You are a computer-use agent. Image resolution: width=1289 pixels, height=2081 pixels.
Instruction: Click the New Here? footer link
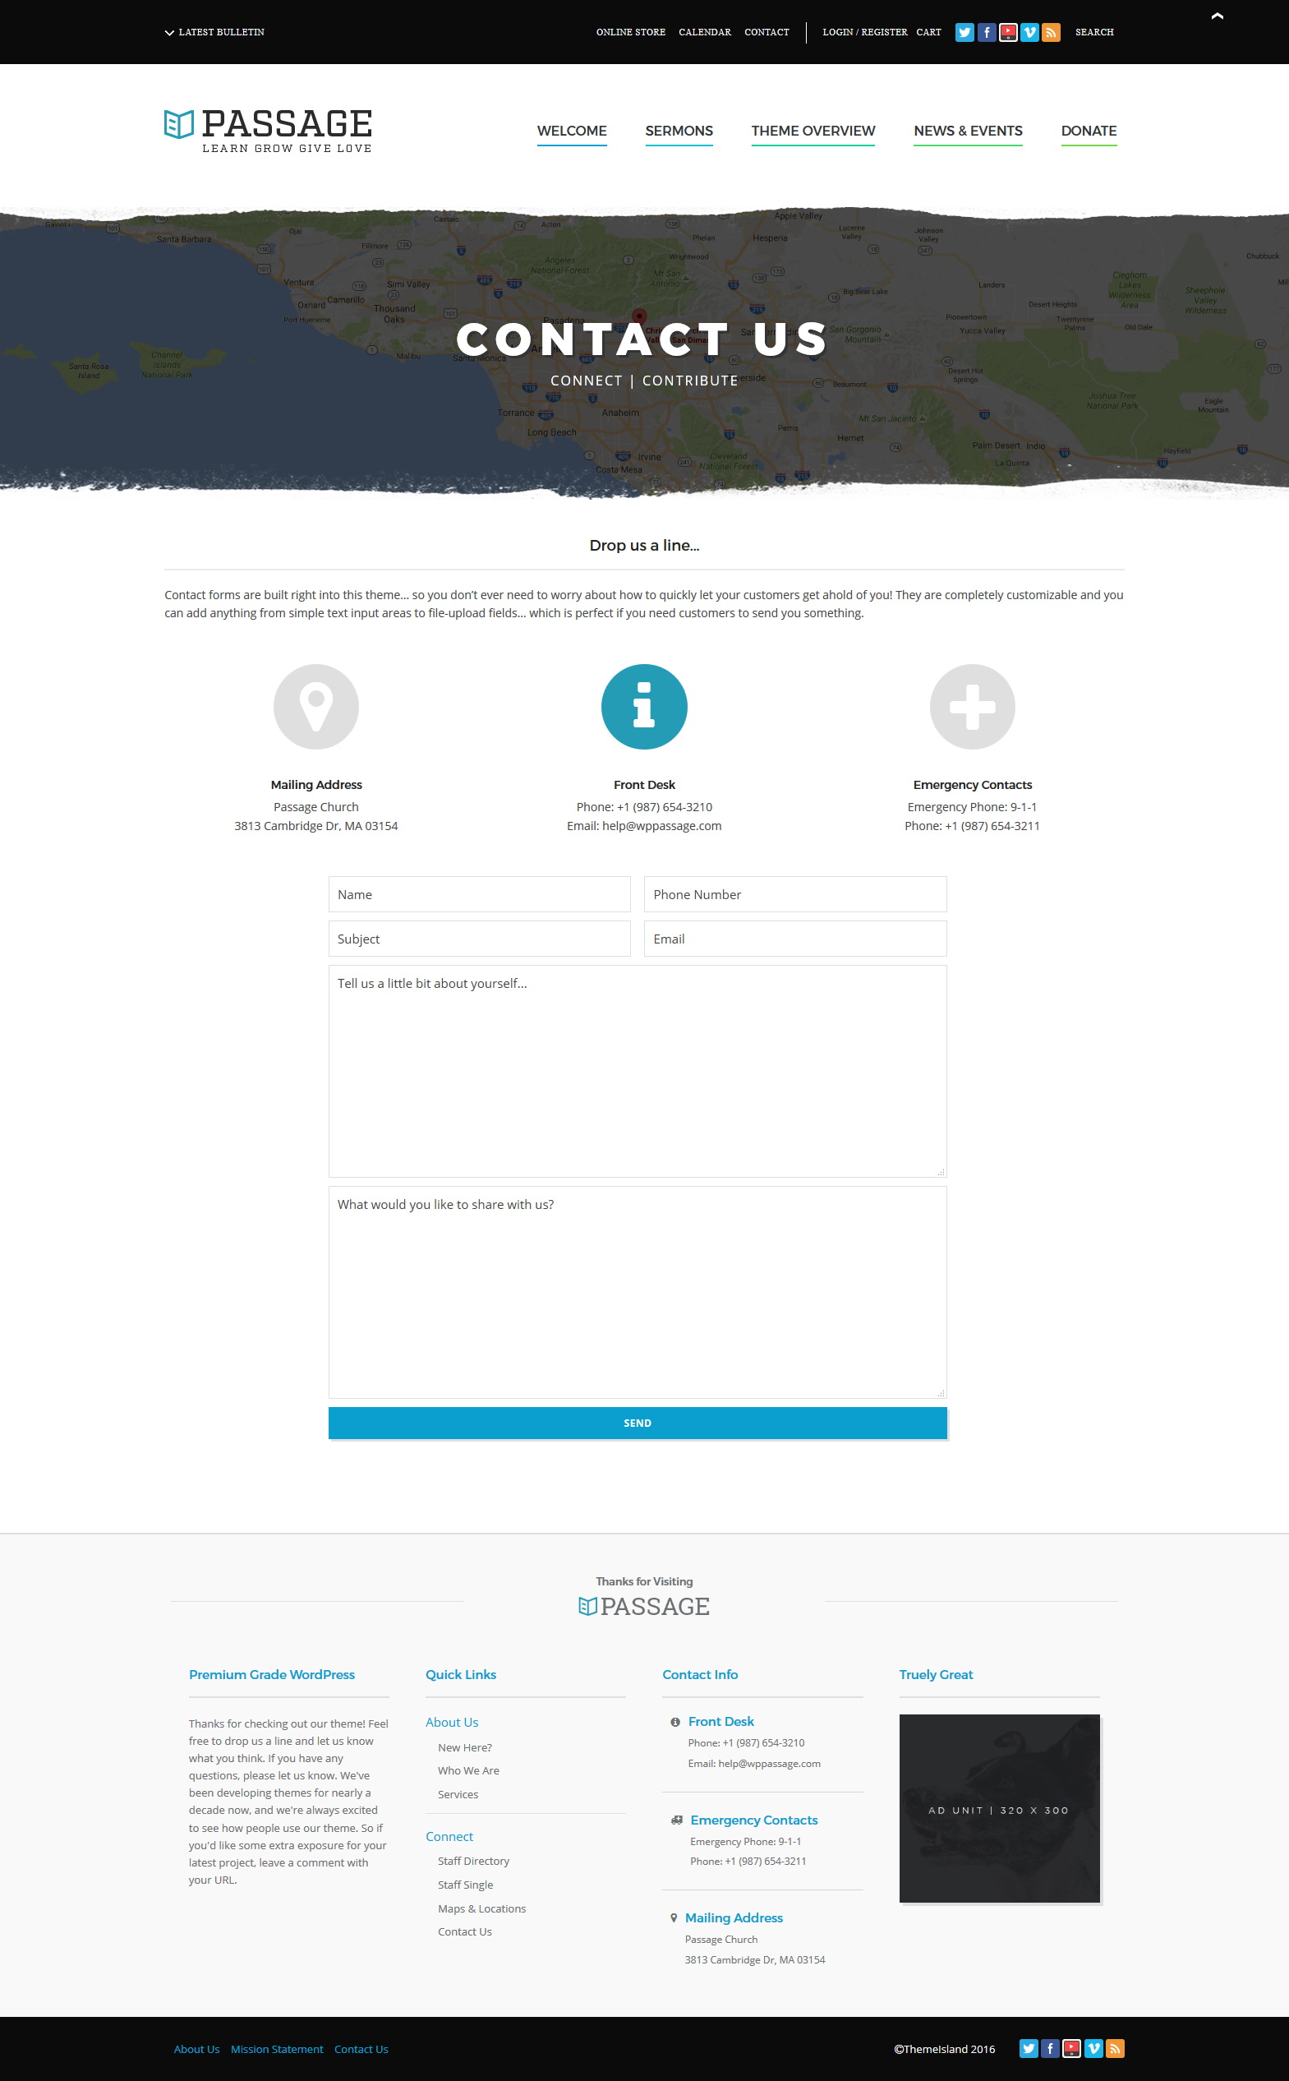[x=465, y=1747]
